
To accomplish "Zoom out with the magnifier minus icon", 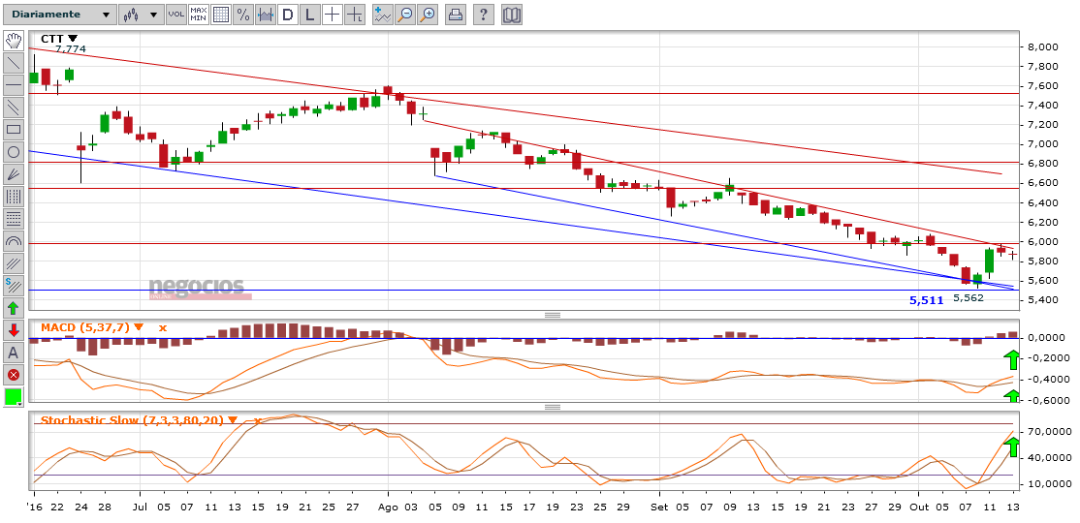I will [405, 15].
